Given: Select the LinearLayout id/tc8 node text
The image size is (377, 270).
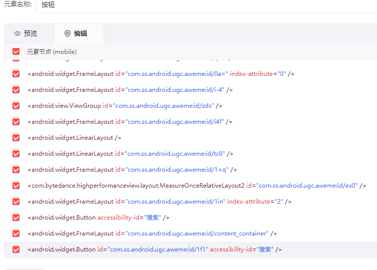Looking at the screenshot, I should pos(130,154).
